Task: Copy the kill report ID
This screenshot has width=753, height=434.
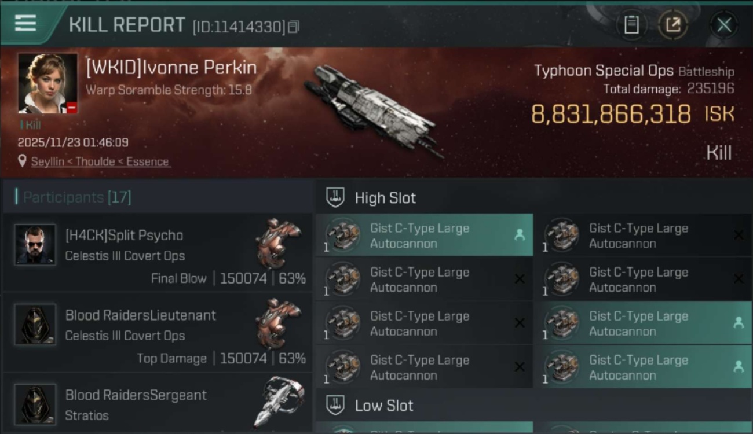Action: pos(293,27)
